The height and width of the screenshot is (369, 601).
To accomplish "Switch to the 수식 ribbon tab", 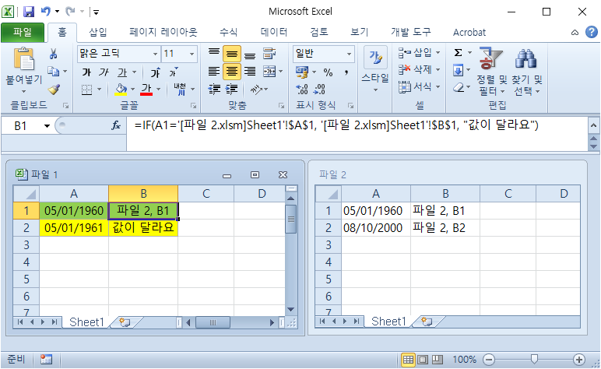I will coord(228,32).
